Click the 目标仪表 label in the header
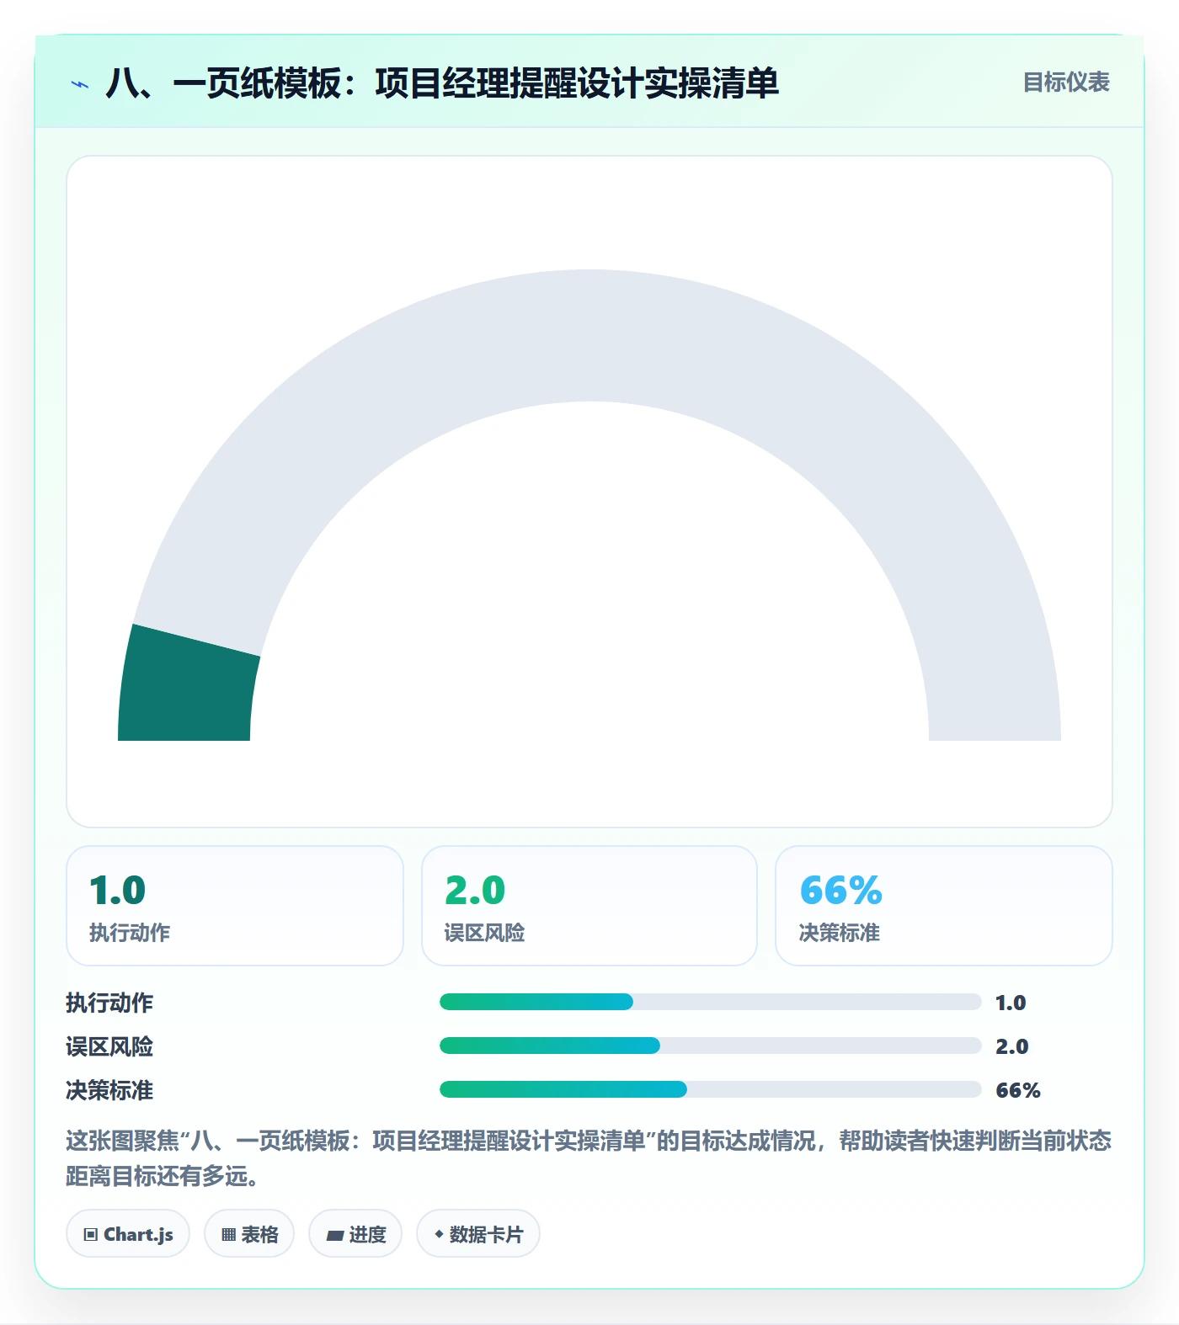1179x1325 pixels. tap(1066, 82)
